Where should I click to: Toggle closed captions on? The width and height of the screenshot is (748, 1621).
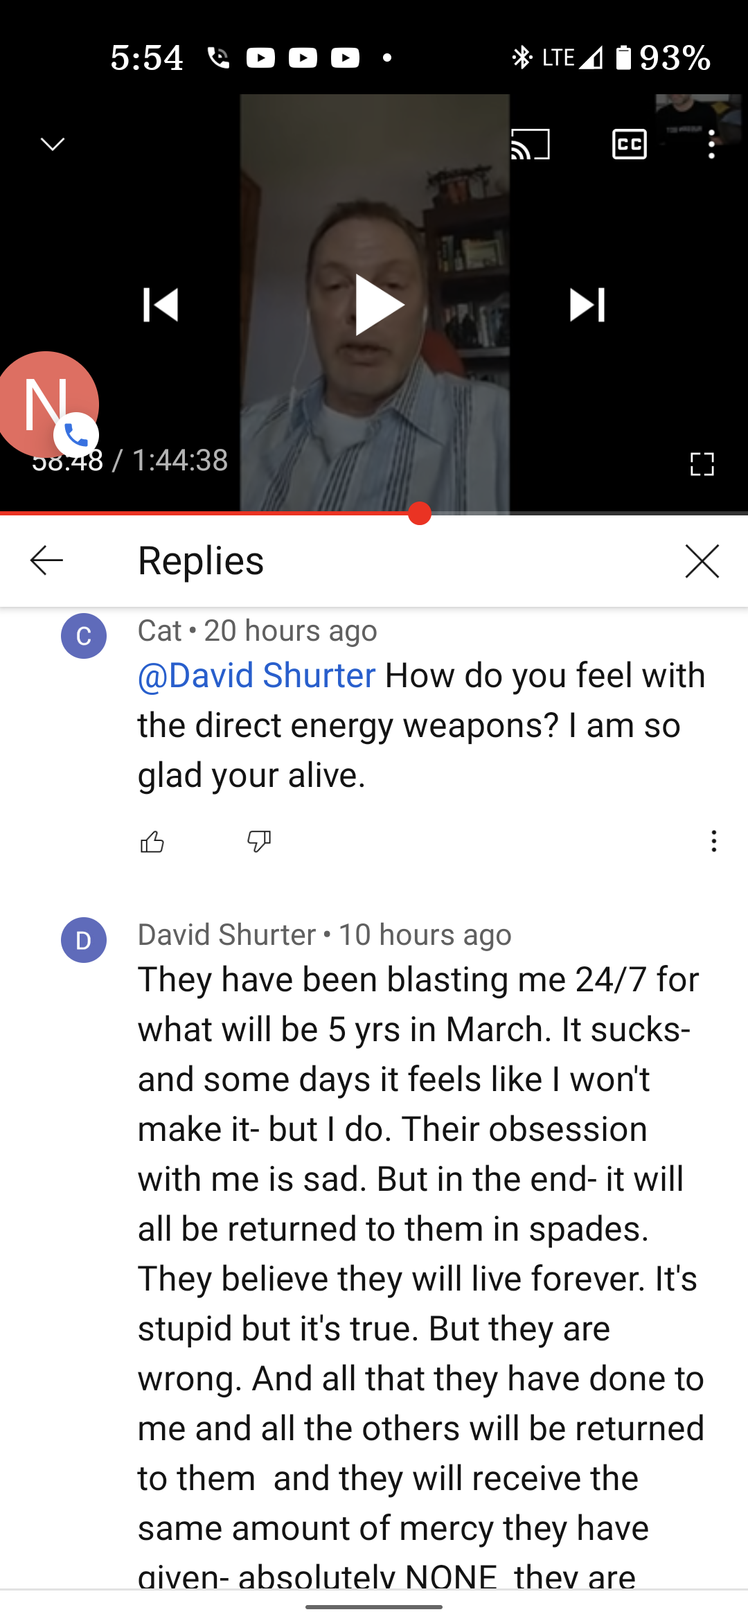[630, 144]
